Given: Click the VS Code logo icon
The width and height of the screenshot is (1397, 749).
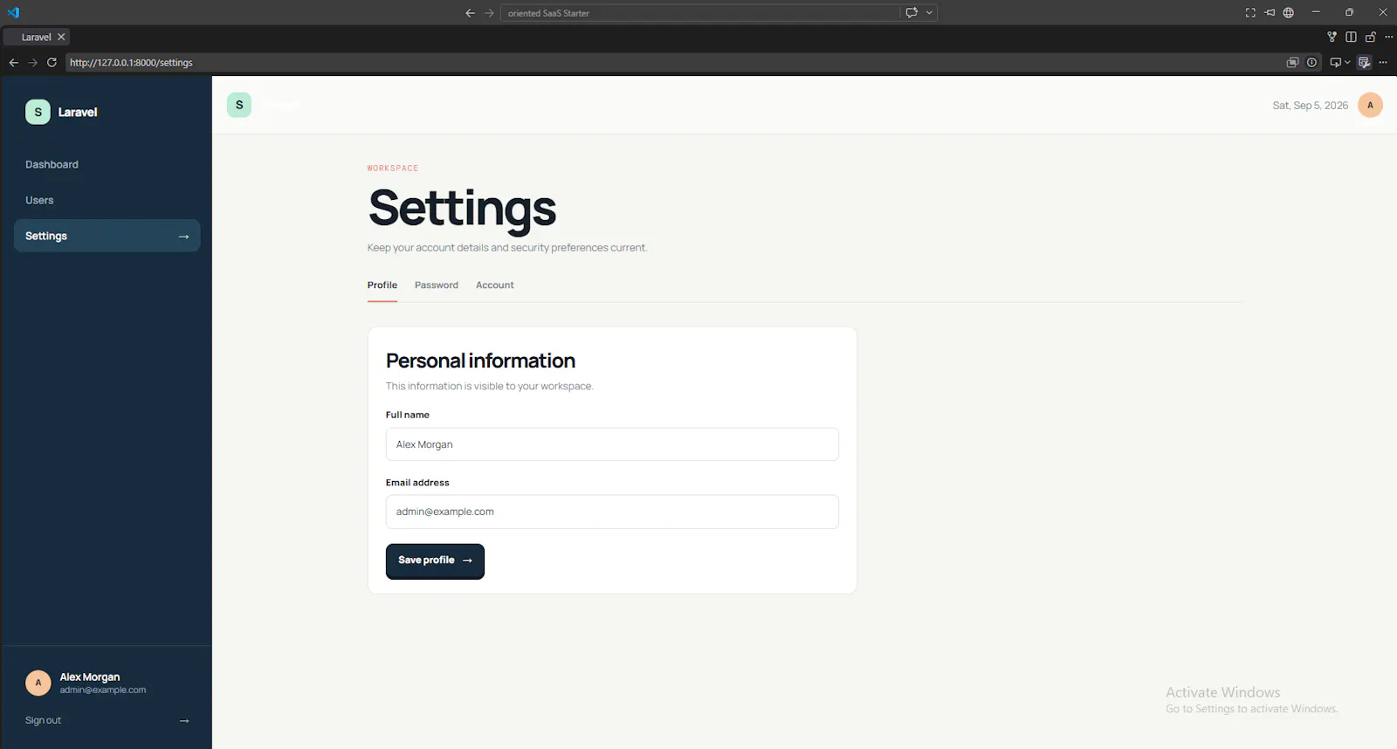Looking at the screenshot, I should [x=13, y=12].
